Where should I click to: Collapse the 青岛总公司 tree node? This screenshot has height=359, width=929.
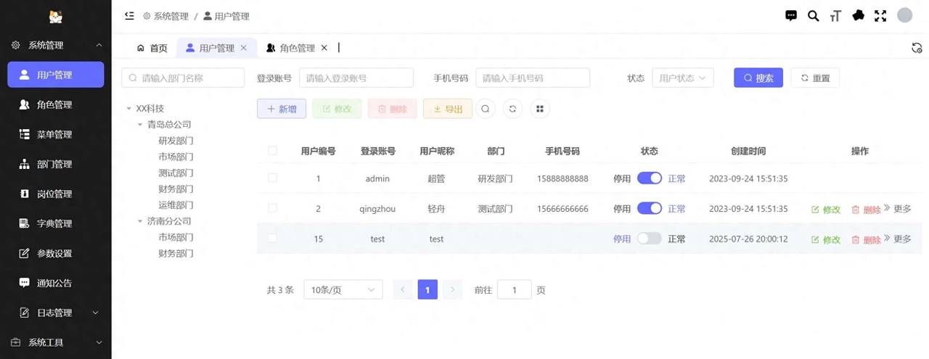(140, 125)
